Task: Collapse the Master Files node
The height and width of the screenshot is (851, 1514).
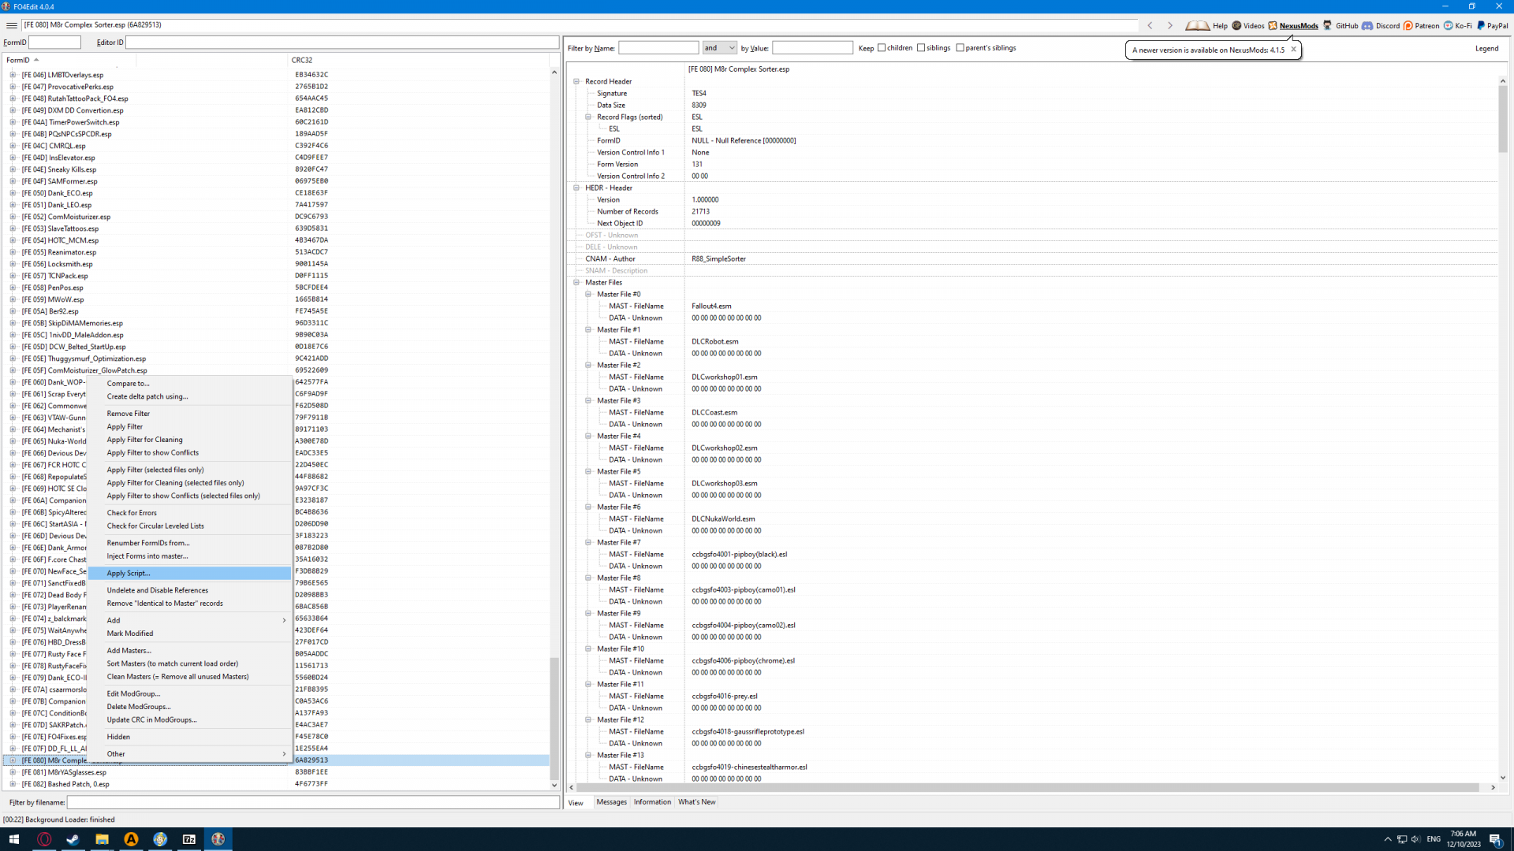Action: pos(576,282)
